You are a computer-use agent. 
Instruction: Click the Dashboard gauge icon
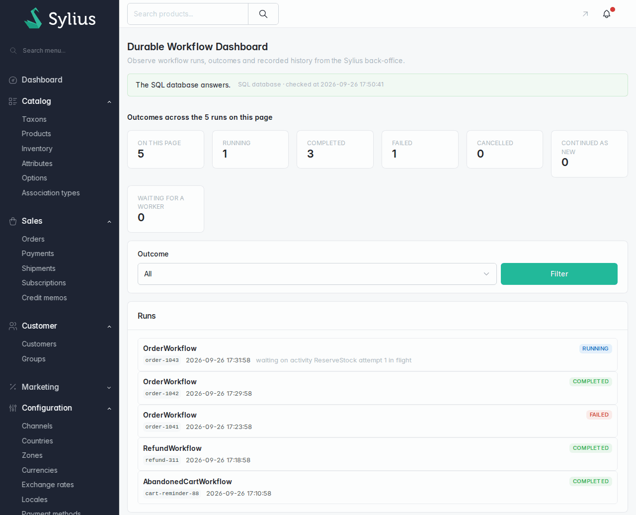[13, 80]
